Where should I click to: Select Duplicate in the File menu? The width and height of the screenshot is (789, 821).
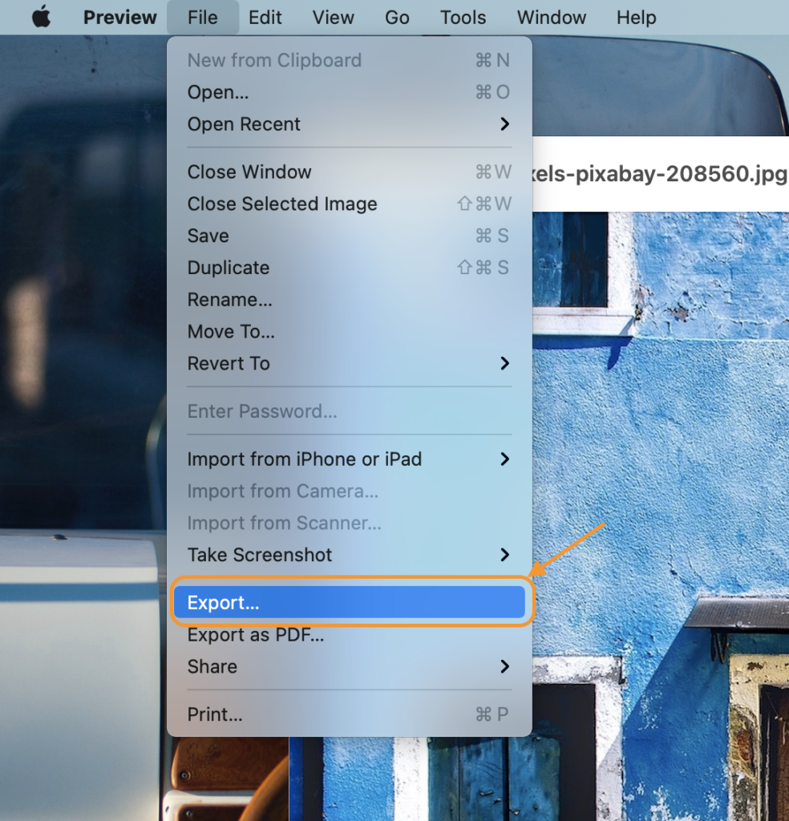click(229, 268)
